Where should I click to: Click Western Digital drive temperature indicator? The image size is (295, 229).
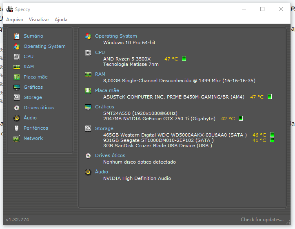(x=272, y=135)
